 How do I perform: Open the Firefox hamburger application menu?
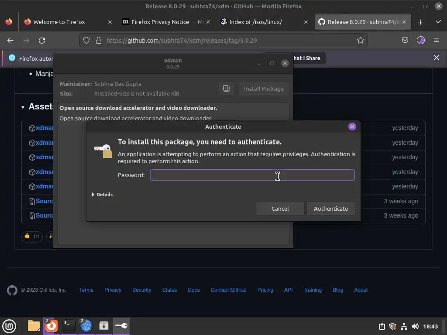pos(437,41)
